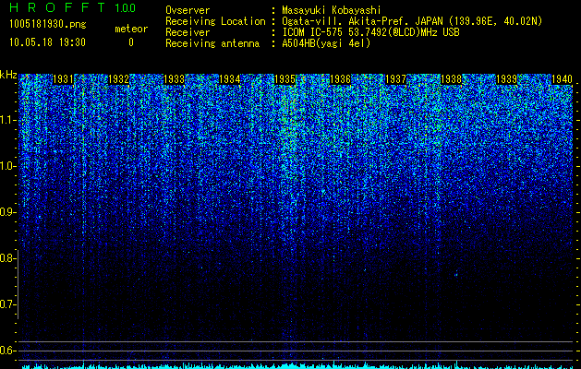Image resolution: width=581 pixels, height=369 pixels.
Task: Click the 1.1 frequency axis label
Action: click(8, 120)
